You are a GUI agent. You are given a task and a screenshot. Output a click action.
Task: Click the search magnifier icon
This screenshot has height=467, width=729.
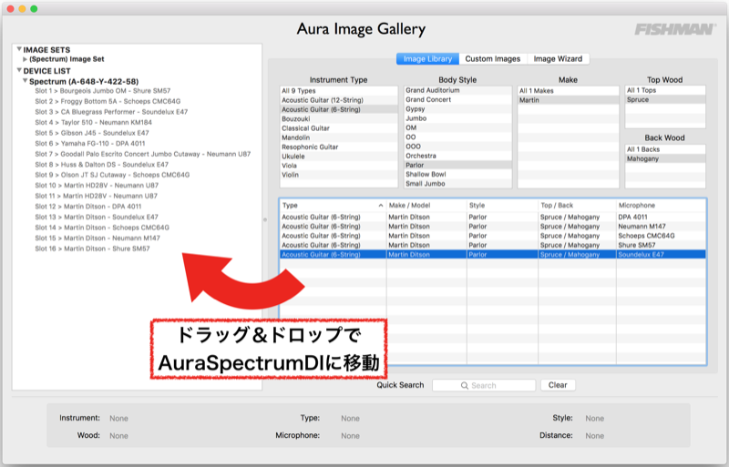pyautogui.click(x=464, y=386)
